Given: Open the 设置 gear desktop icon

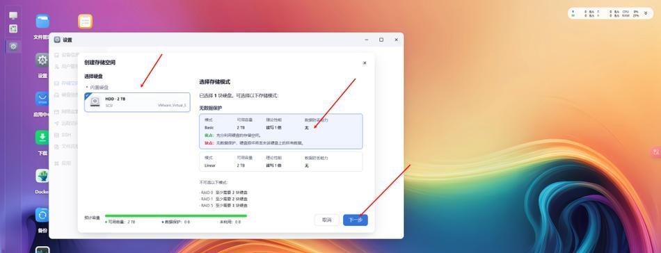Looking at the screenshot, I should [42, 60].
